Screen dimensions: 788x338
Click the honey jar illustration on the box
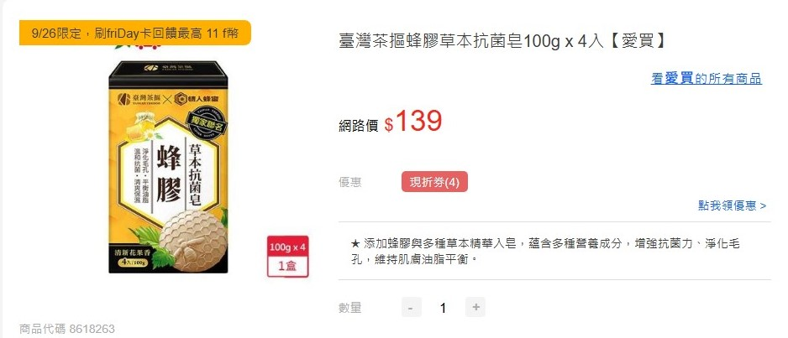tap(143, 125)
